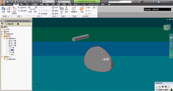This screenshot has width=173, height=91.
Task: Stop recording with the square button
Action: 163,87
